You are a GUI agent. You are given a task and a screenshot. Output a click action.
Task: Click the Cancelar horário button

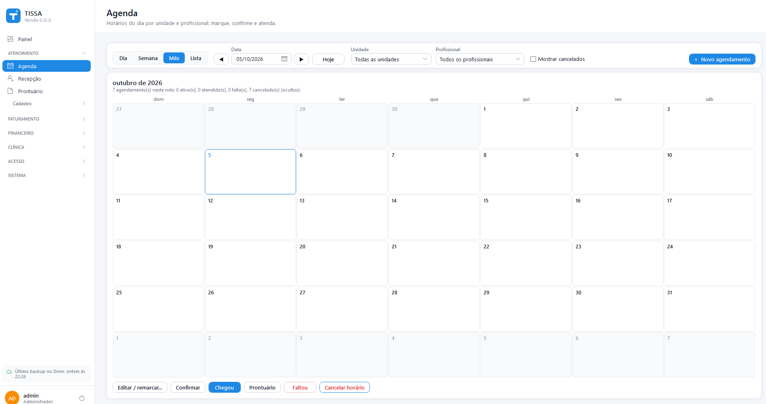pyautogui.click(x=344, y=387)
